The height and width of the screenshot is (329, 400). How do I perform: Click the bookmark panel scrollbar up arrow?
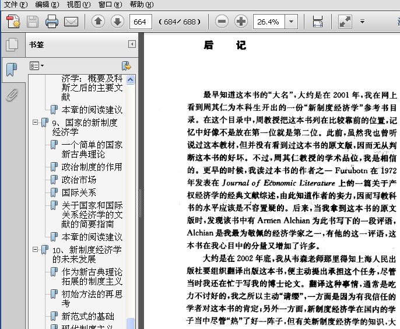(131, 80)
